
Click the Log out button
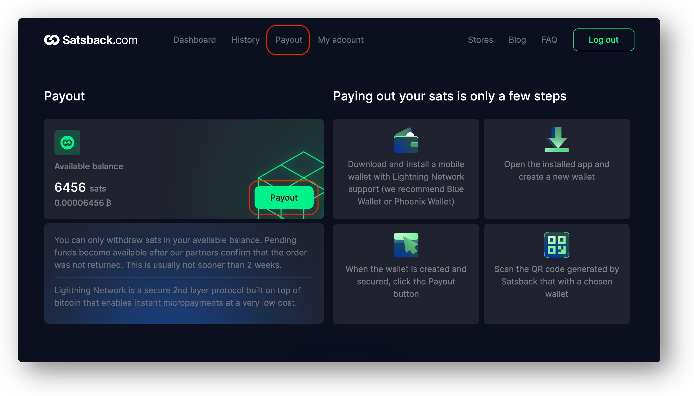pos(603,40)
